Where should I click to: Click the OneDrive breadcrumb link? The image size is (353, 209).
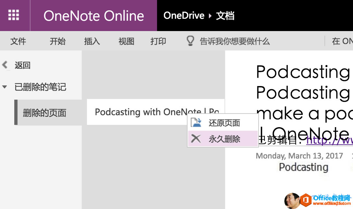(183, 15)
